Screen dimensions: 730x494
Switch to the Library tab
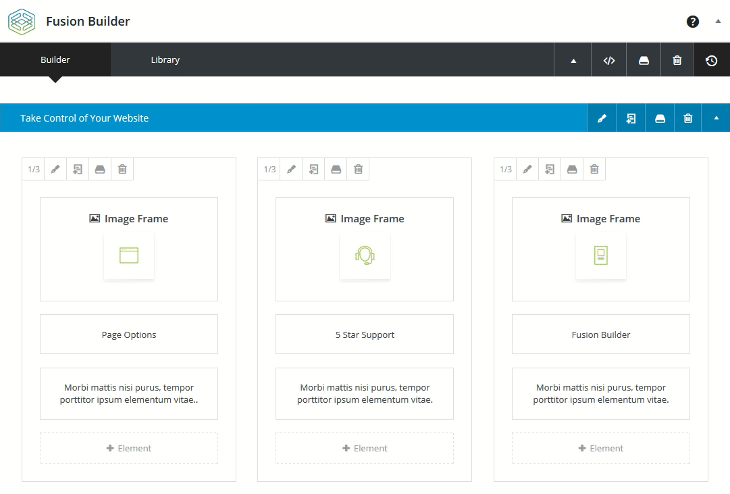point(165,60)
